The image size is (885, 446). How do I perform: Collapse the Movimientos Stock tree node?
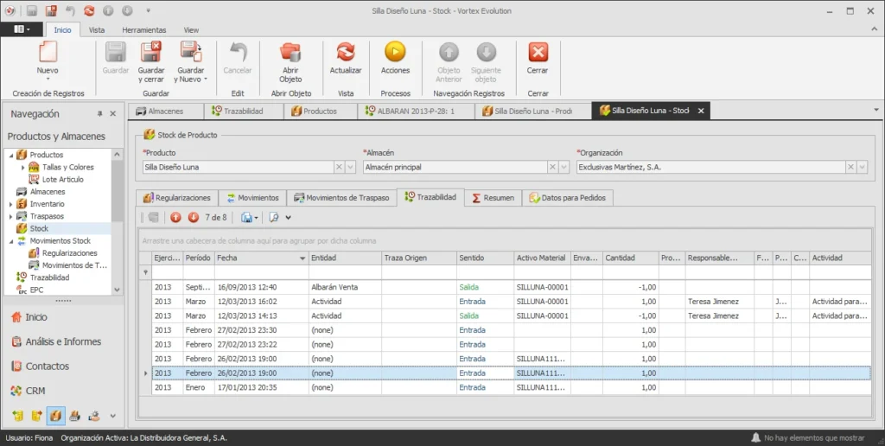(10, 241)
